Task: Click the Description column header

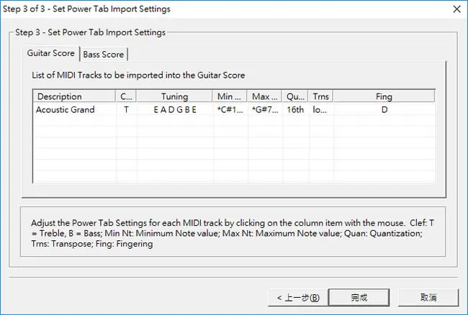Action: coord(74,96)
